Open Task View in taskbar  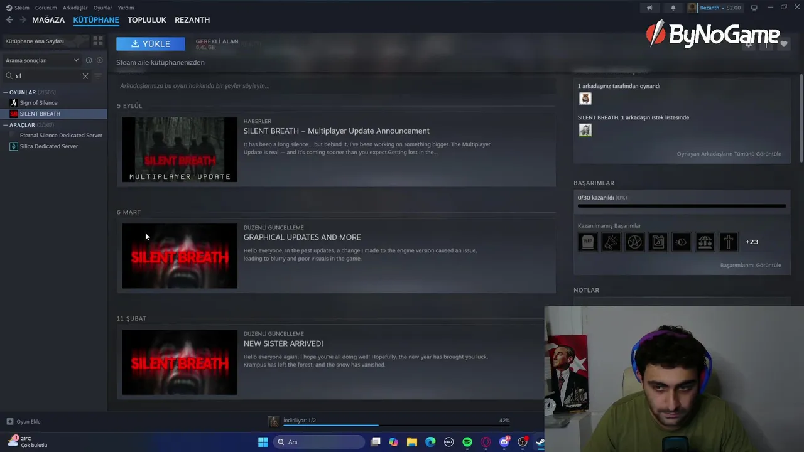[375, 442]
